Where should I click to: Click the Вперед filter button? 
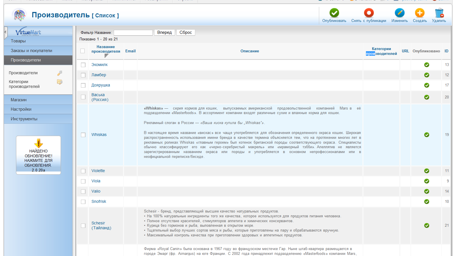164,32
